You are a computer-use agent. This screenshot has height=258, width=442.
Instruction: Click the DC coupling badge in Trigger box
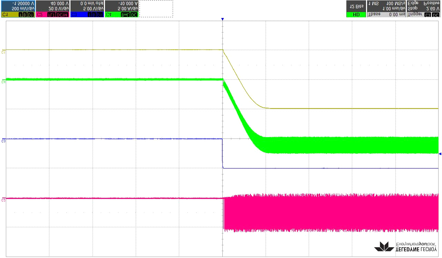point(436,15)
